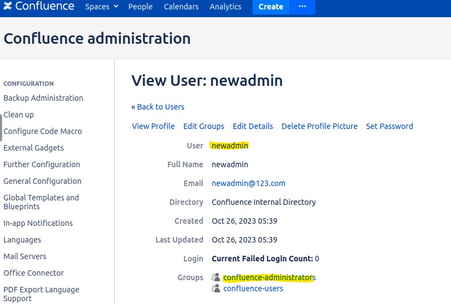This screenshot has width=451, height=304.
Task: Open Backup Administration in sidebar
Action: click(x=43, y=98)
